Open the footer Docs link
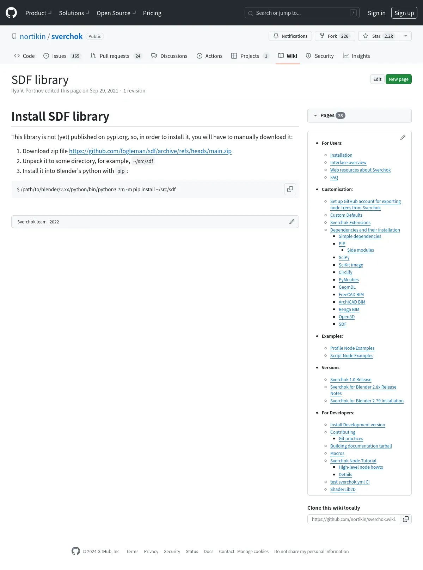Screen dimensions: 423x570 click(208, 551)
